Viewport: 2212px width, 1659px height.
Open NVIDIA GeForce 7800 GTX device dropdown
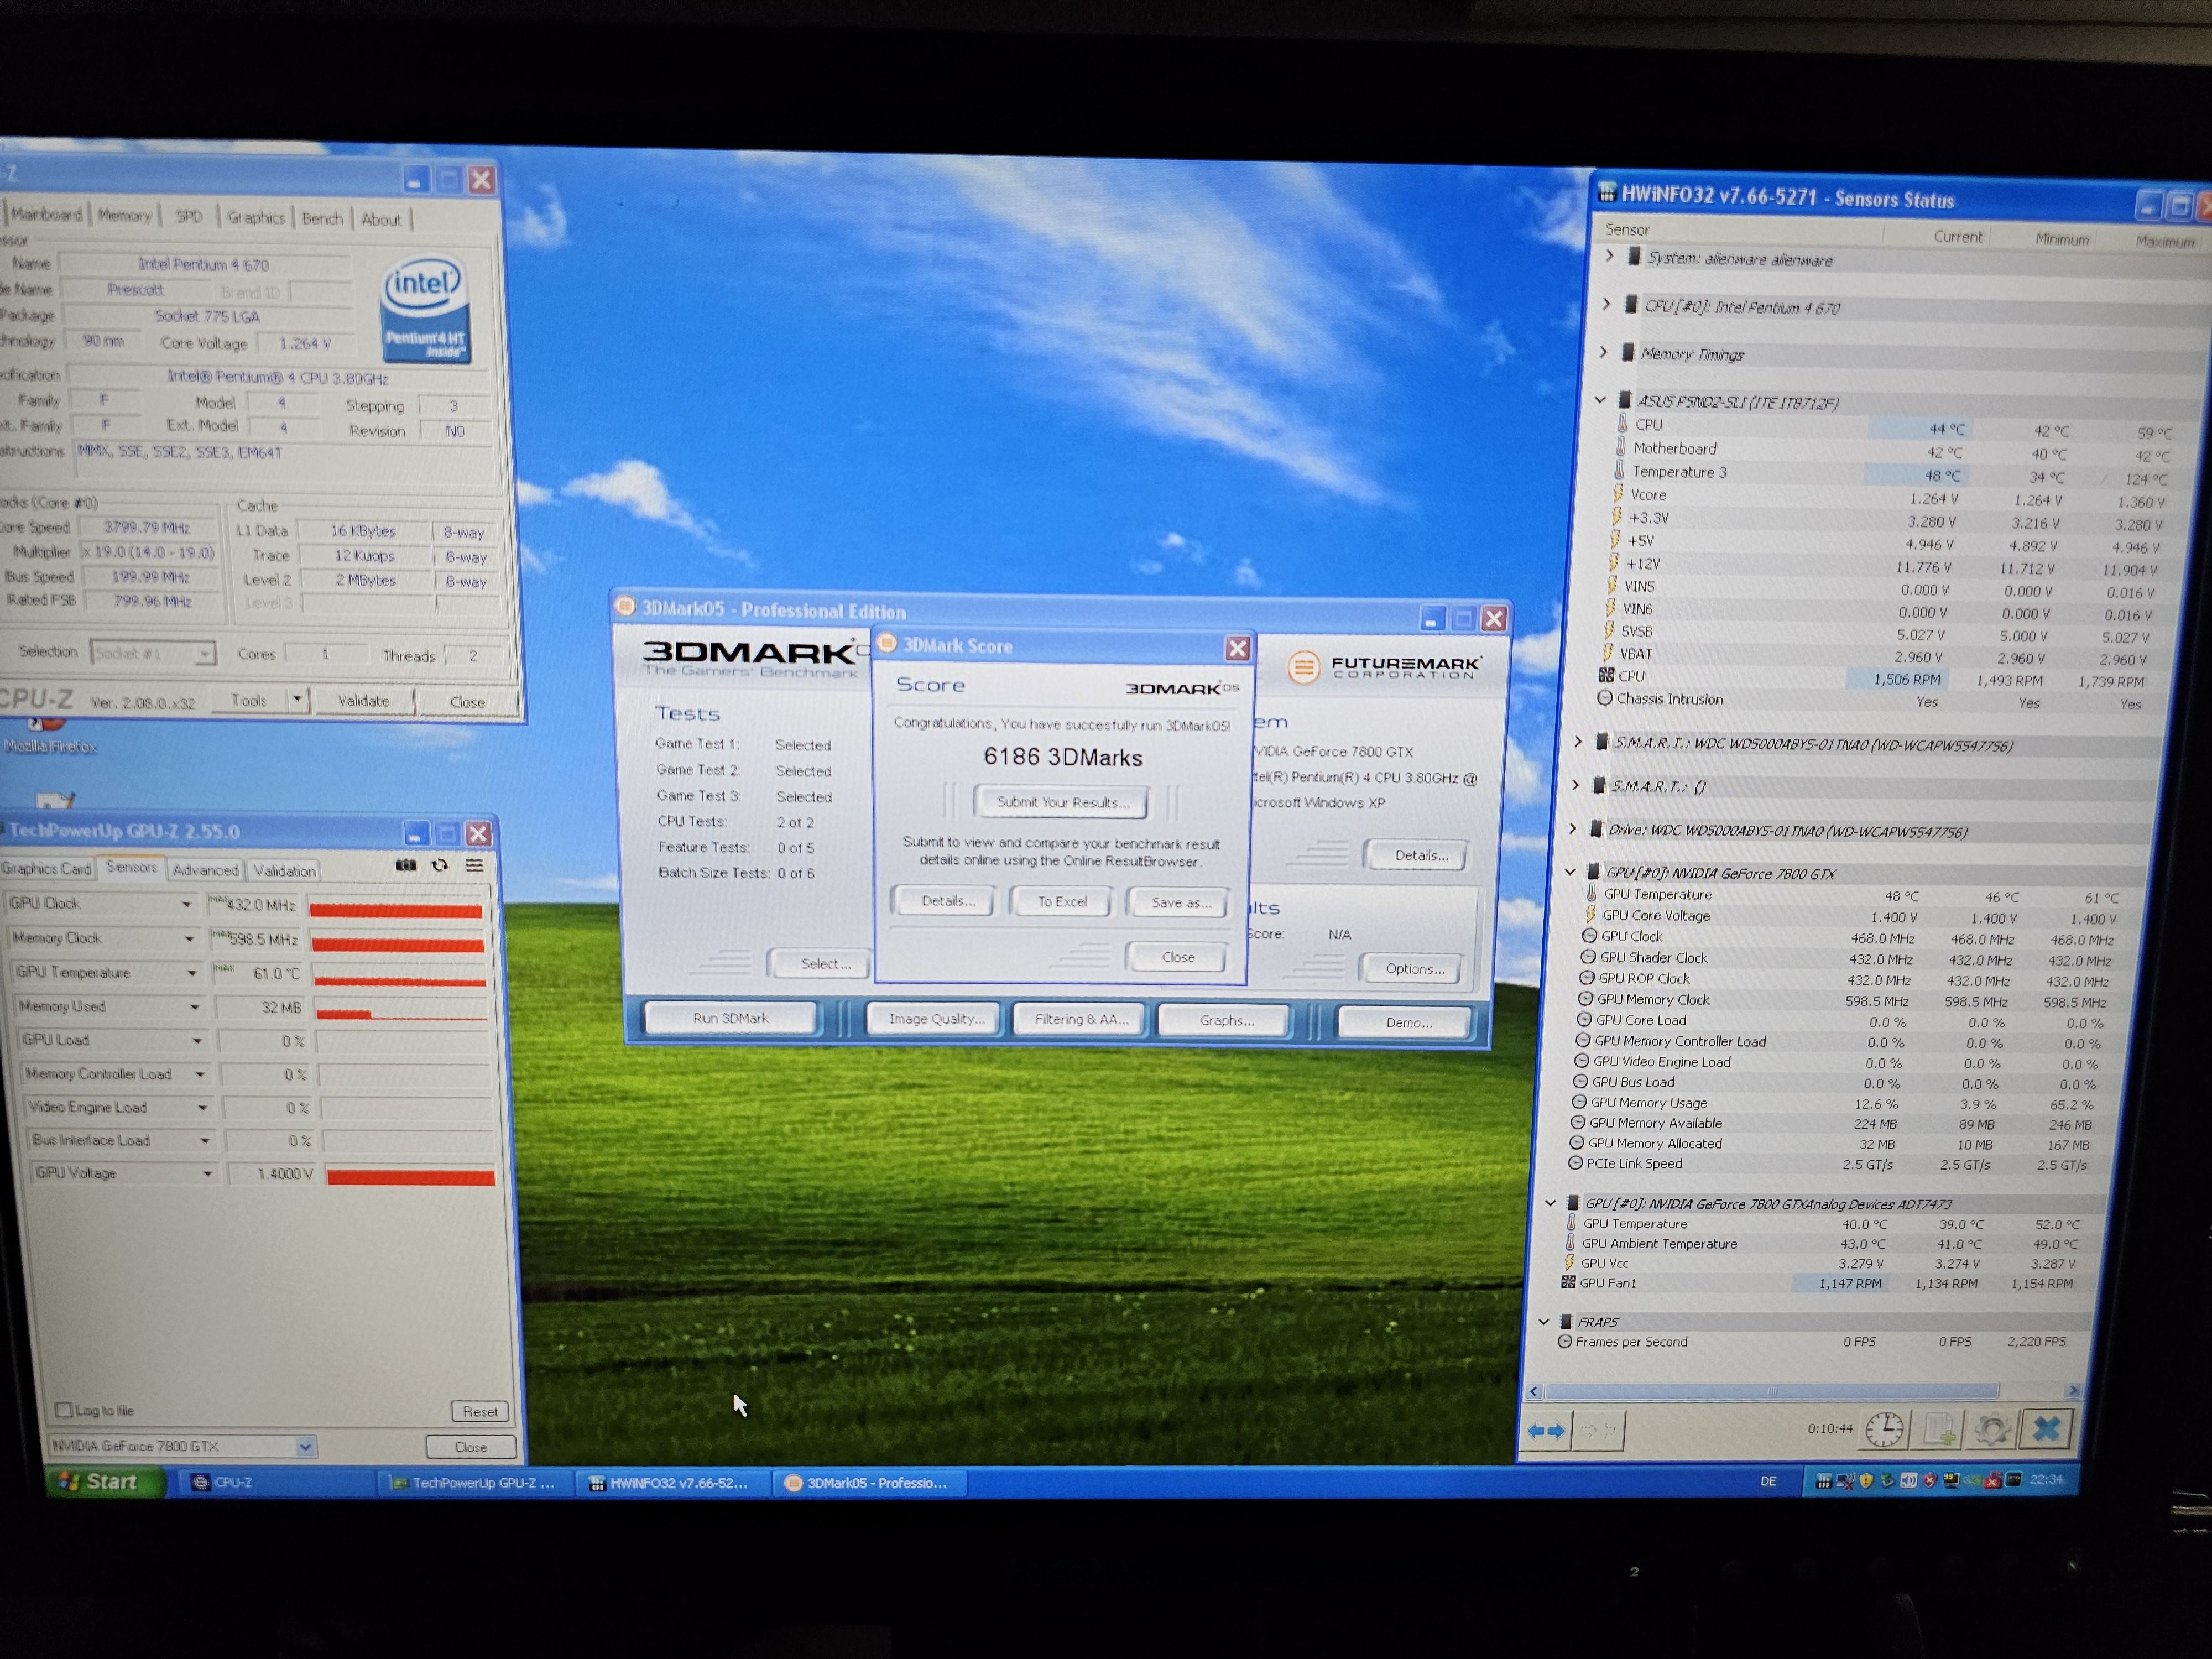pos(305,1446)
